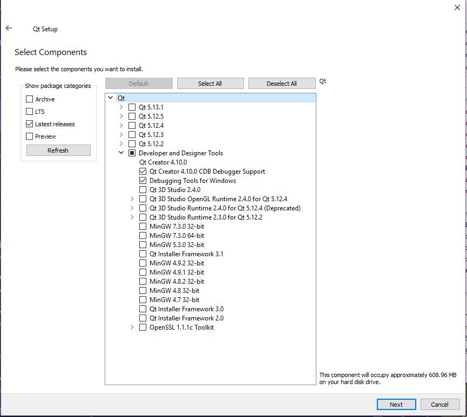Image resolution: width=467 pixels, height=417 pixels.
Task: Enable the Preview package category
Action: 29,136
